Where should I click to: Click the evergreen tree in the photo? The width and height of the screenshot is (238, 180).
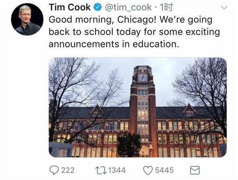(x=129, y=145)
